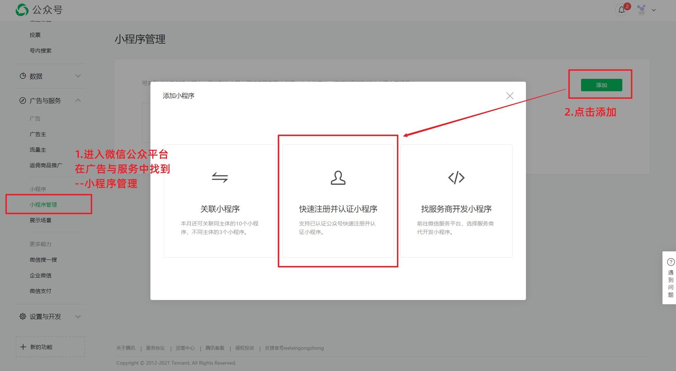Open 微信支付 in the sidebar
676x371 pixels.
41,291
